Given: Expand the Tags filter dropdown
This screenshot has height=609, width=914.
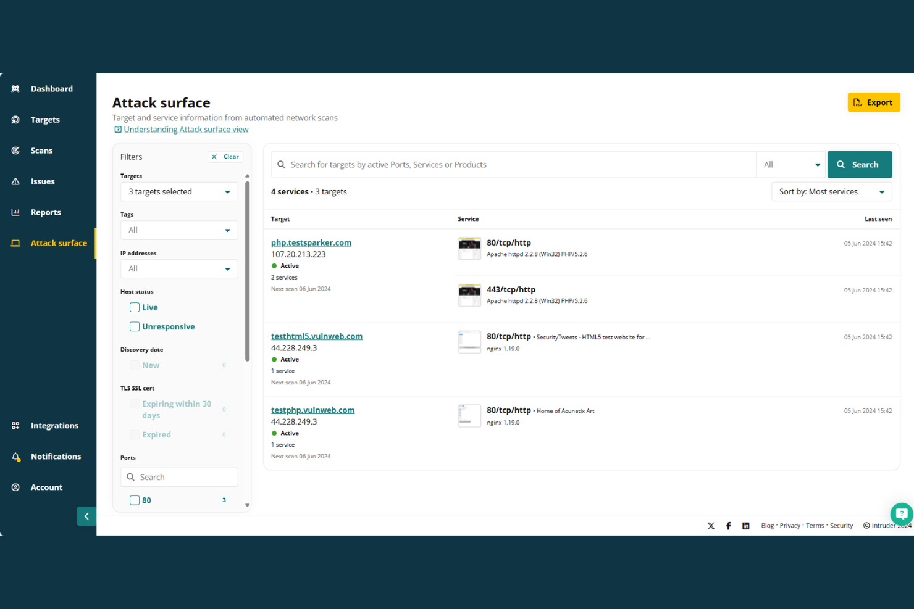Looking at the screenshot, I should point(179,230).
